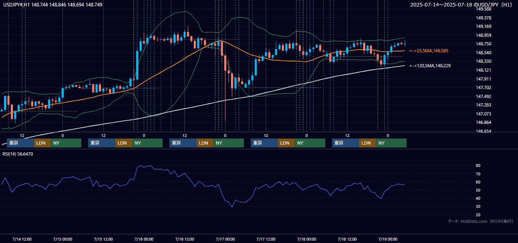
Task: Click price axis value 148.750
Action: (x=484, y=44)
